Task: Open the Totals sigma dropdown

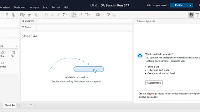Action: point(65,15)
